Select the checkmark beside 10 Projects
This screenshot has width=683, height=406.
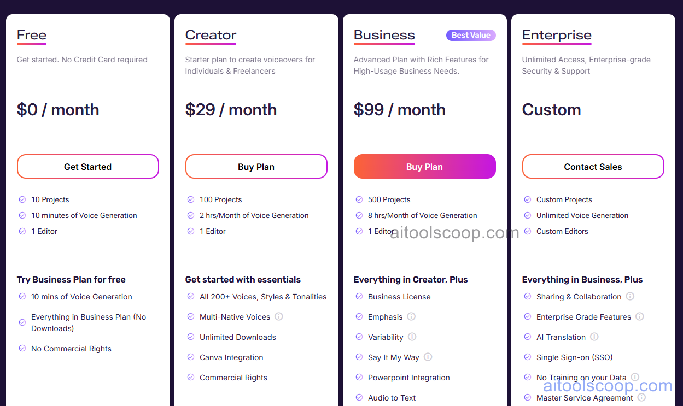[x=22, y=199]
